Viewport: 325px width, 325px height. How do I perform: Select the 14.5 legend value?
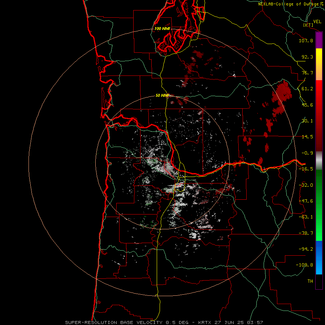(x=307, y=137)
